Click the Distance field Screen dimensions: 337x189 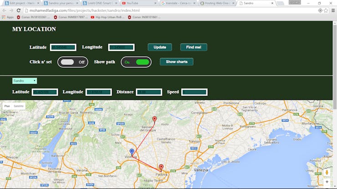(x=149, y=92)
